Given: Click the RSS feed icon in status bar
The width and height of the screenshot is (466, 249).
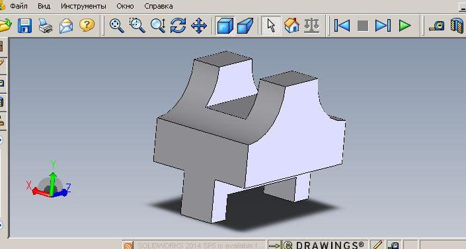Looking at the screenshot, I should click(128, 246).
